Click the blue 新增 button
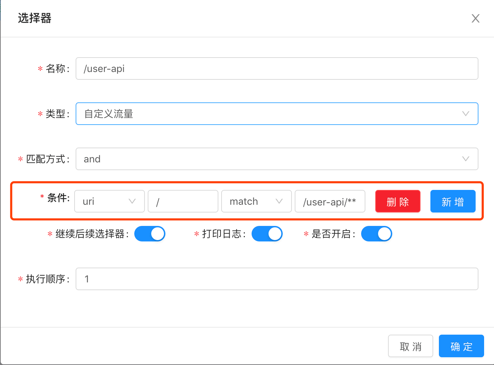 coord(453,201)
